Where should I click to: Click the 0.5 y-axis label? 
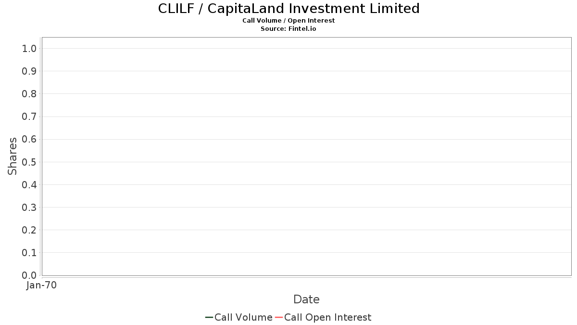(29, 162)
